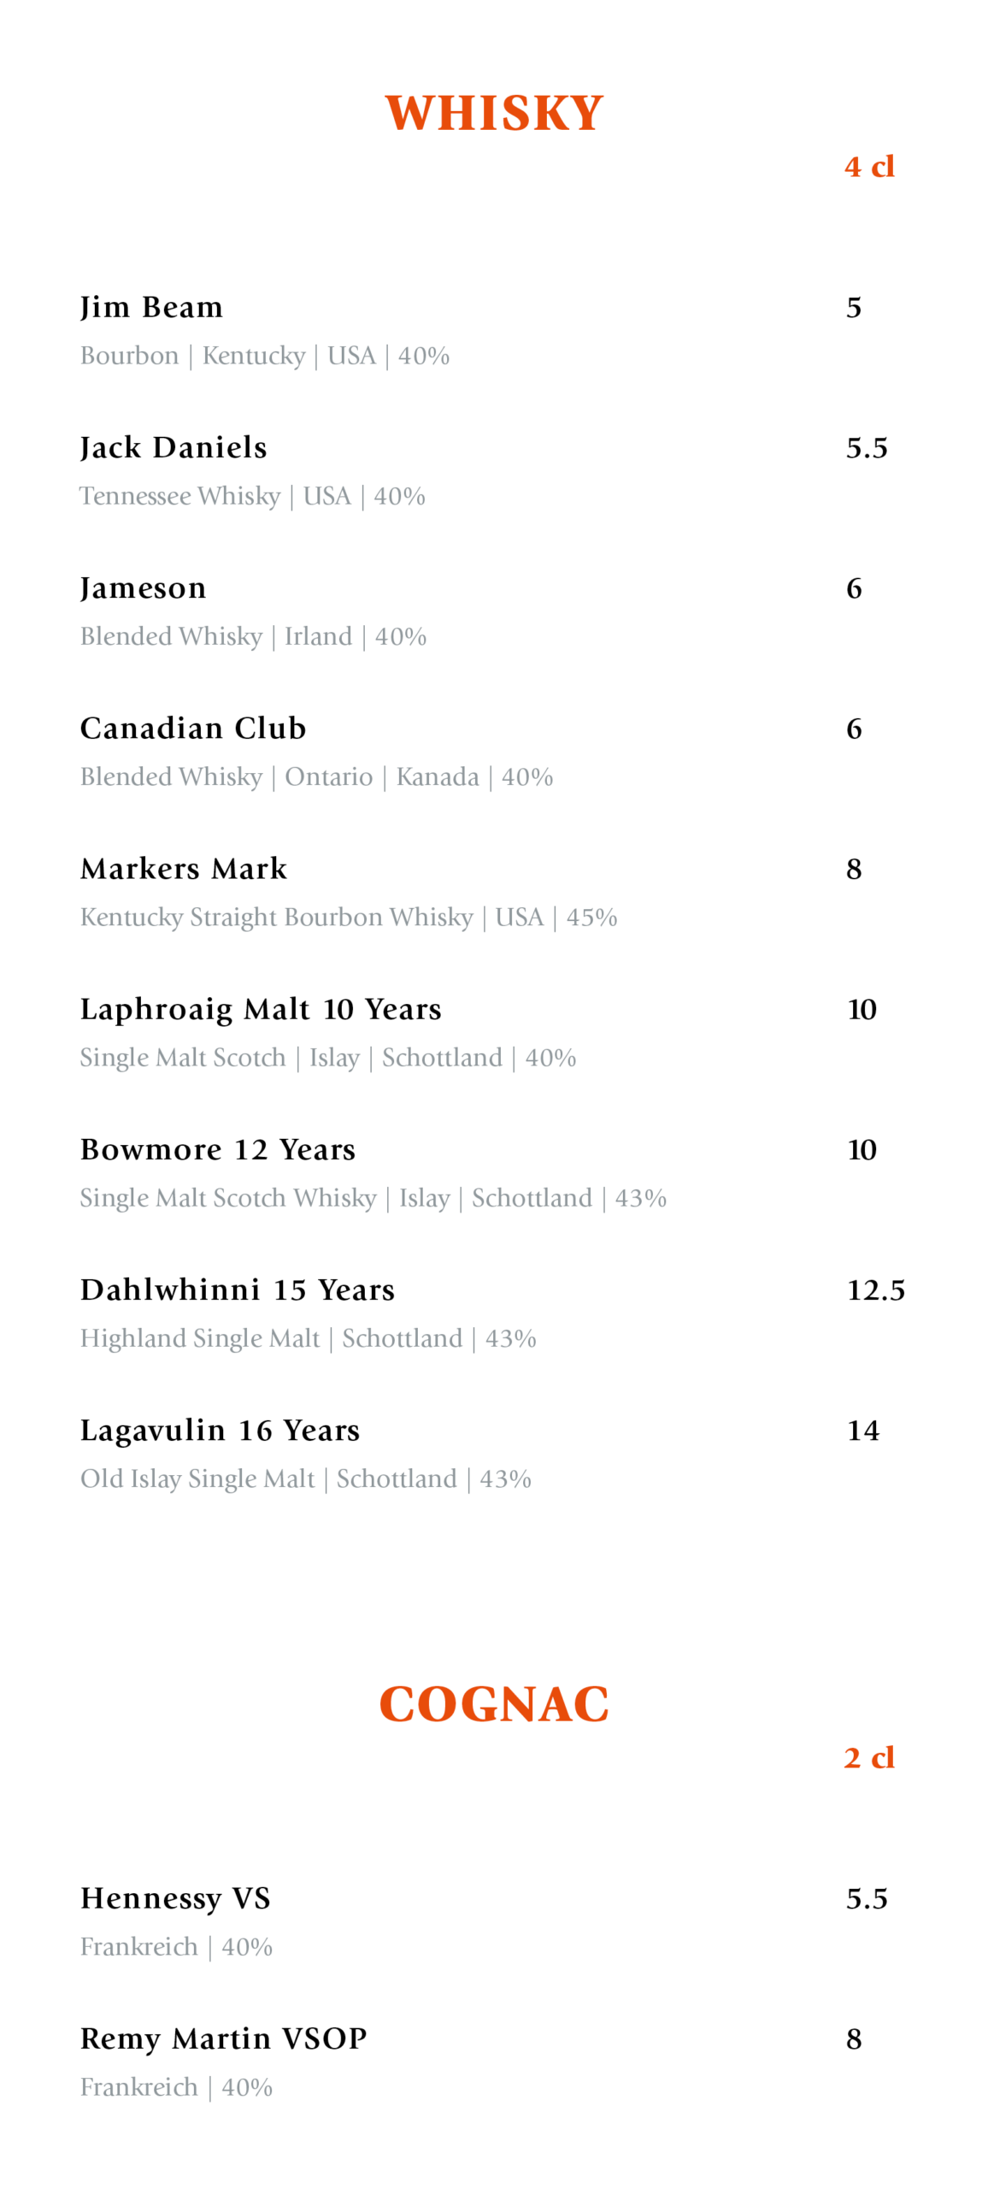This screenshot has height=2189, width=994.
Task: Select Lagavulin 16 Years whisky
Action: click(x=221, y=1430)
